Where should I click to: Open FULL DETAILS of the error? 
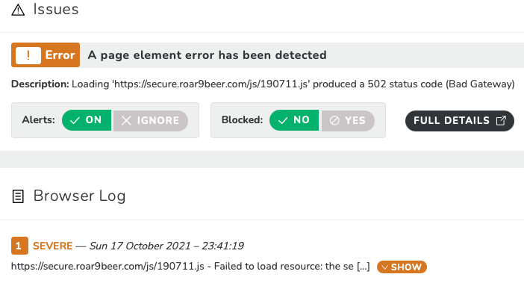(460, 121)
